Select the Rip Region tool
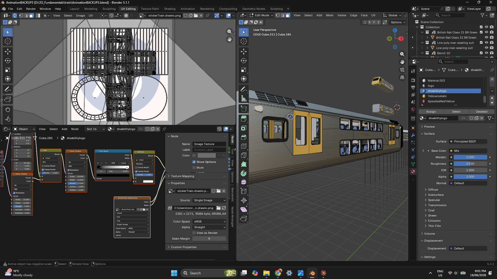497x279 pixels. (x=244, y=218)
